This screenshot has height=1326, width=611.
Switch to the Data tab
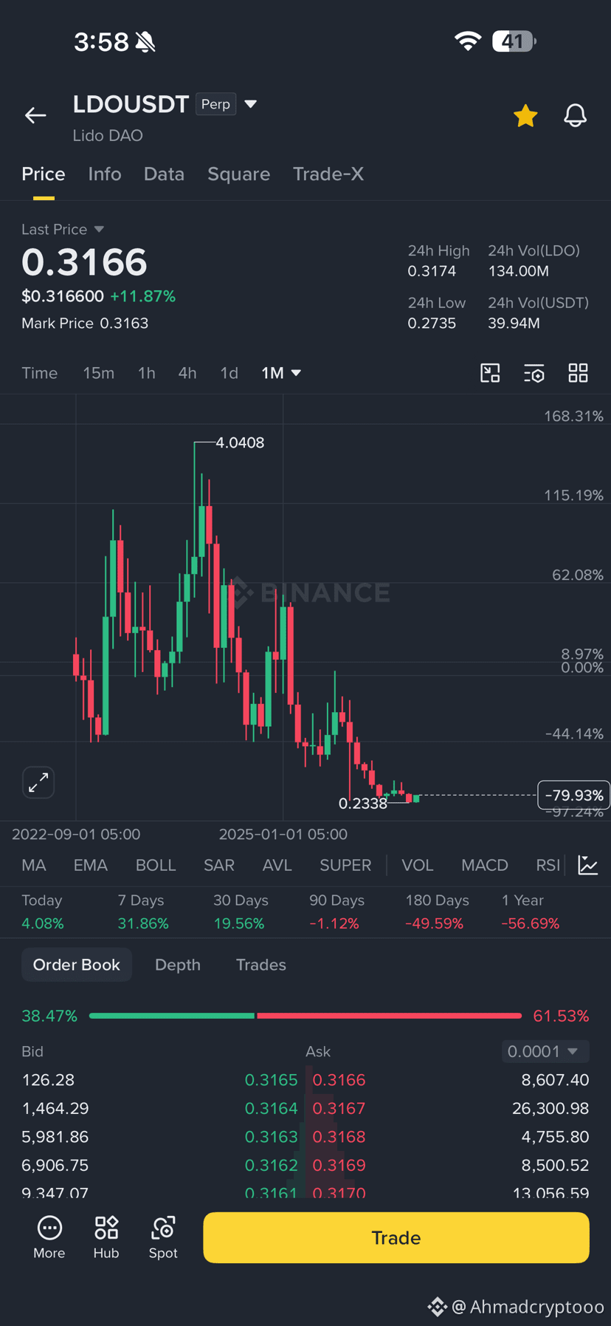coord(164,174)
